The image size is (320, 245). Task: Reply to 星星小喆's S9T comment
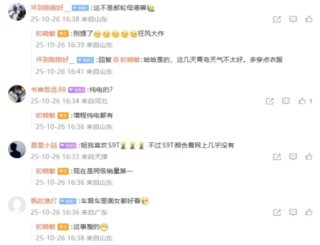pyautogui.click(x=293, y=157)
